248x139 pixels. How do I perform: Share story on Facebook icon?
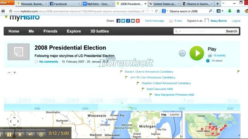[x=118, y=21]
